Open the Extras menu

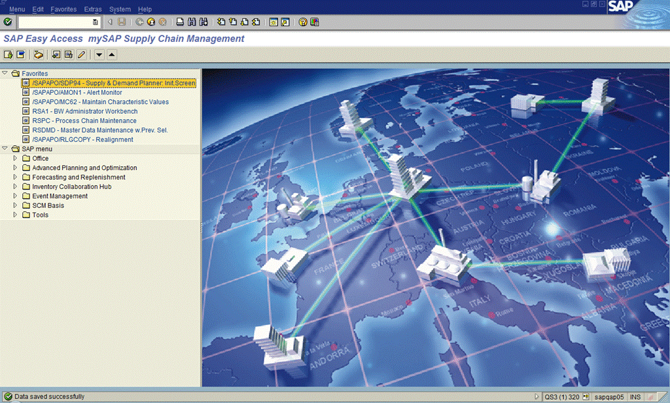[93, 9]
